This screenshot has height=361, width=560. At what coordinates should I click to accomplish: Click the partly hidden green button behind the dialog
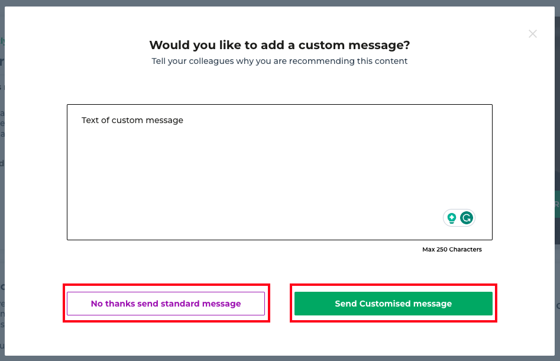(x=557, y=204)
